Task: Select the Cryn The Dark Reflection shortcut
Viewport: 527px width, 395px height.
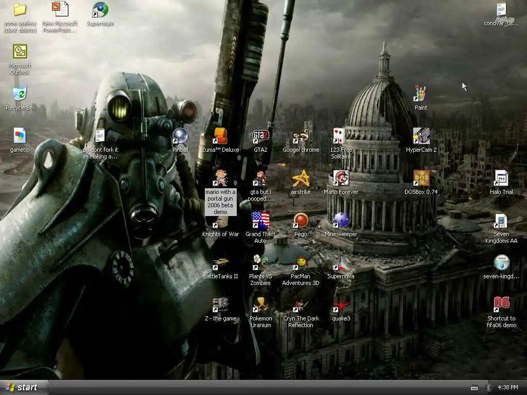Action: [301, 304]
